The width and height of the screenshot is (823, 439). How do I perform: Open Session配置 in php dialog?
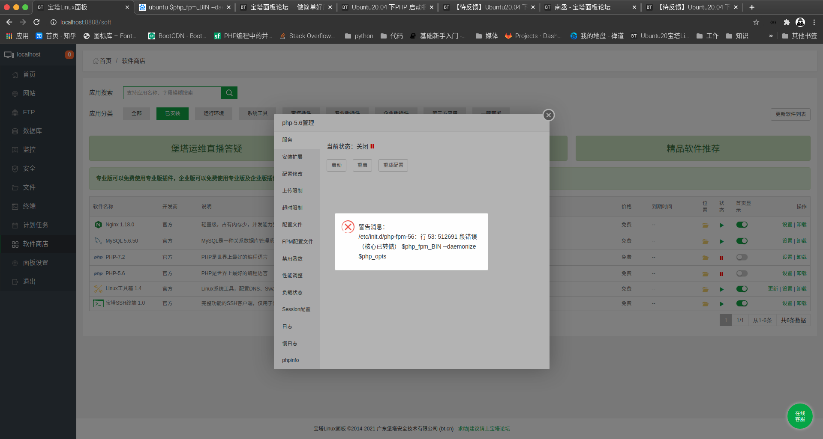[x=297, y=309]
